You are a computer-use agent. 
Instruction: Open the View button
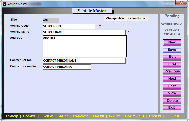172,93
